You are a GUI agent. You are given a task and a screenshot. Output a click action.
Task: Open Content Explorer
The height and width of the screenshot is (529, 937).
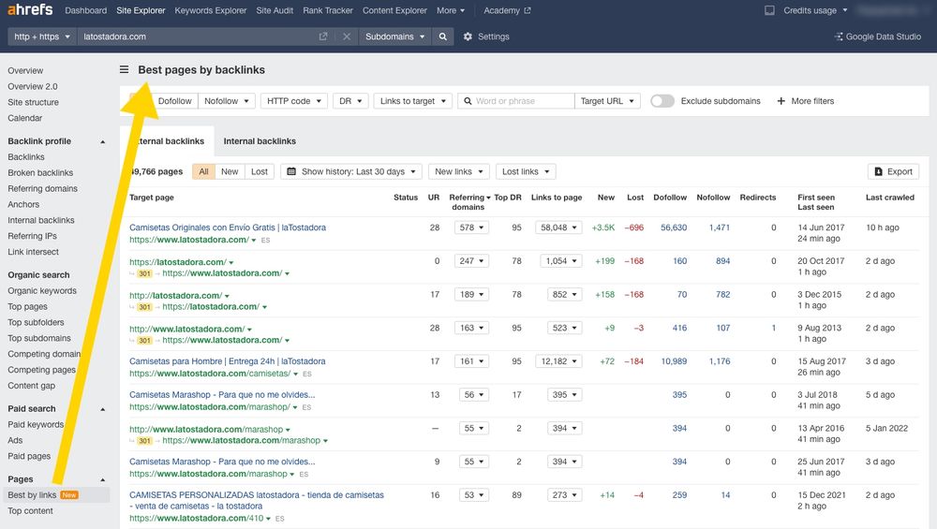click(x=394, y=10)
